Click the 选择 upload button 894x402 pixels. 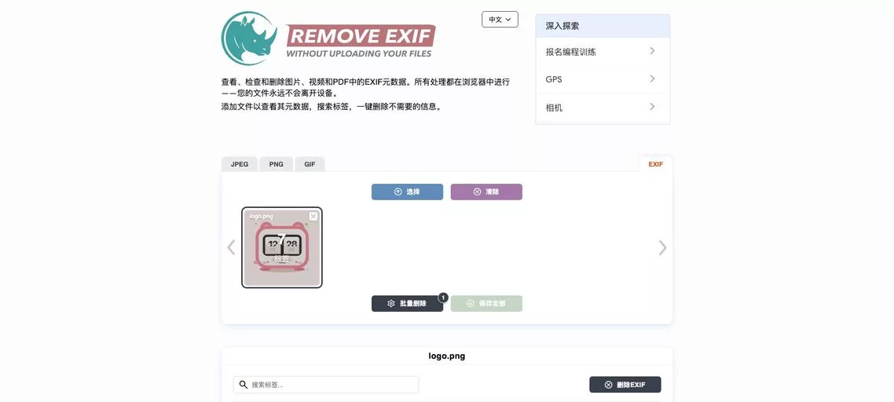(407, 192)
